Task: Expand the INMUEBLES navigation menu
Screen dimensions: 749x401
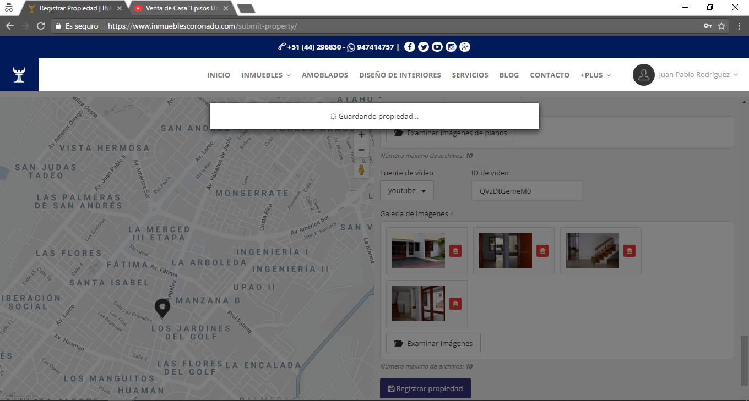Action: (266, 75)
